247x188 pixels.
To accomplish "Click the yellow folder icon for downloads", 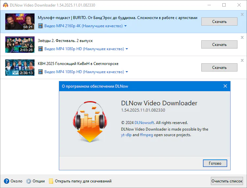I will pyautogui.click(x=51, y=181).
